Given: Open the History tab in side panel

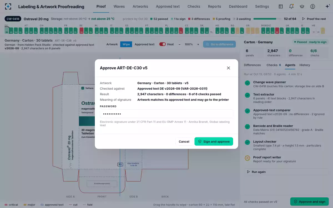Looking at the screenshot, I should 305,65.
